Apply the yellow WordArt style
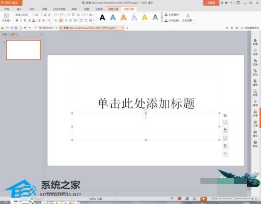This screenshot has width=261, height=204. [x=145, y=17]
